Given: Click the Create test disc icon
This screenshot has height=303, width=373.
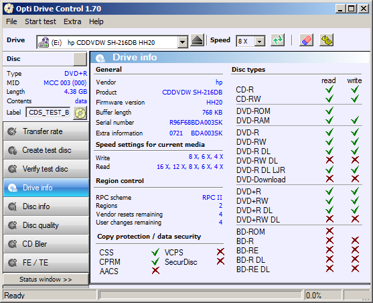Looking at the screenshot, I should [12, 150].
